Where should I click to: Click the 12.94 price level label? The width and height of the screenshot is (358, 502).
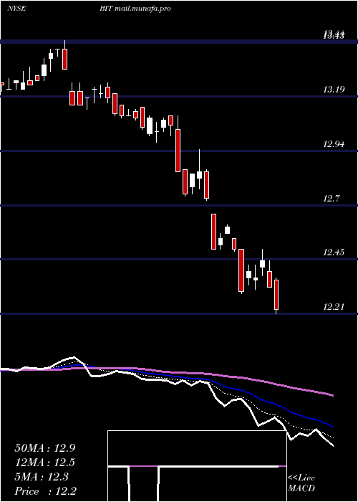(334, 144)
